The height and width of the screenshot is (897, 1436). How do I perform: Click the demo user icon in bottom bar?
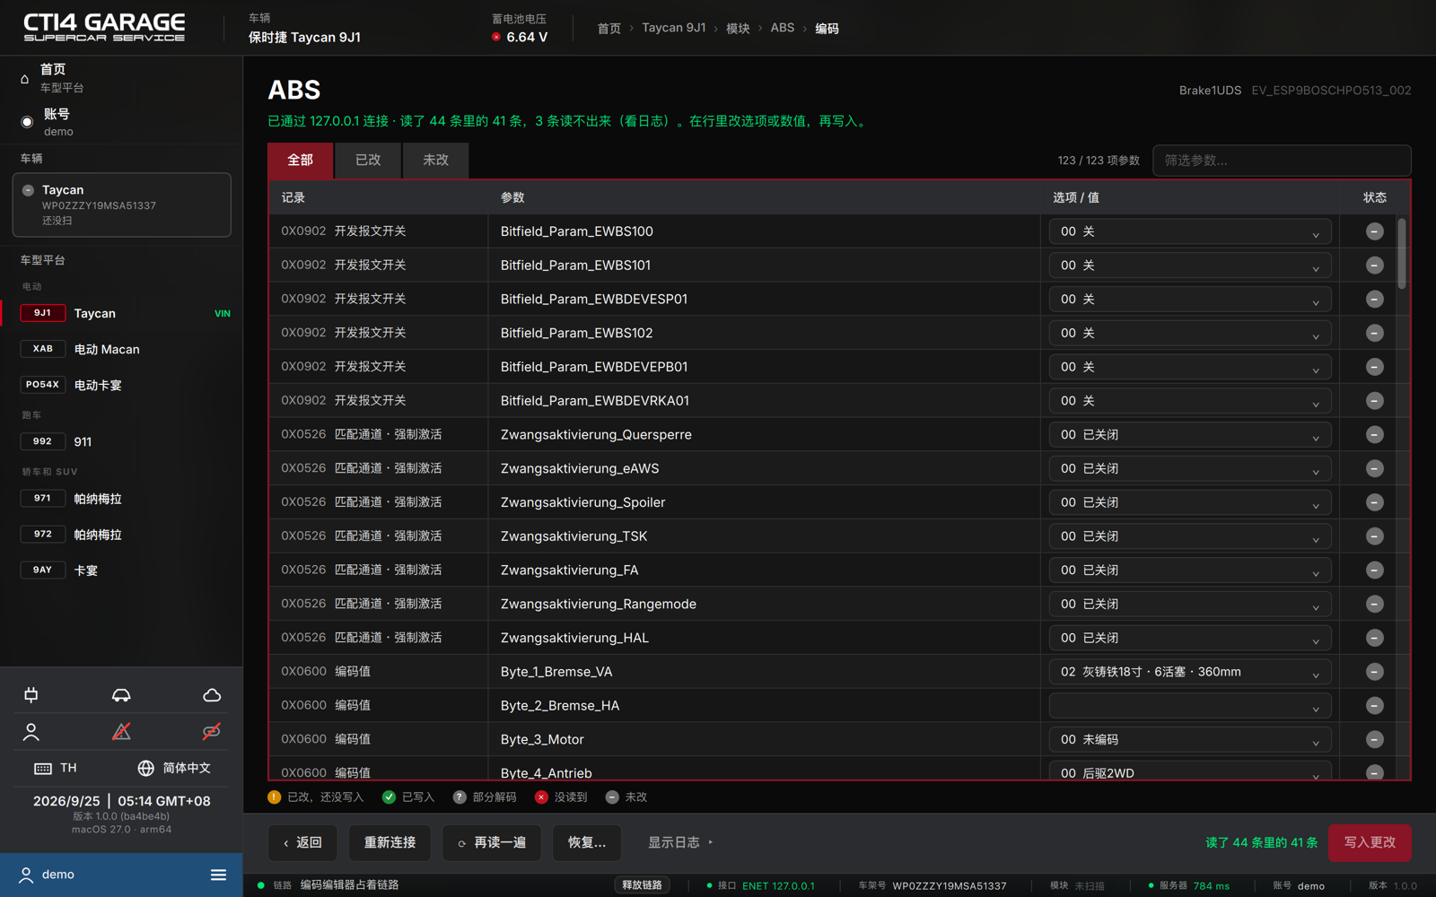(26, 875)
